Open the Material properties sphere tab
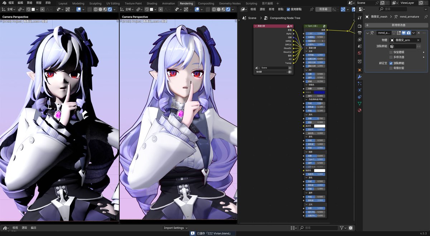This screenshot has height=236, width=430. coord(359,110)
